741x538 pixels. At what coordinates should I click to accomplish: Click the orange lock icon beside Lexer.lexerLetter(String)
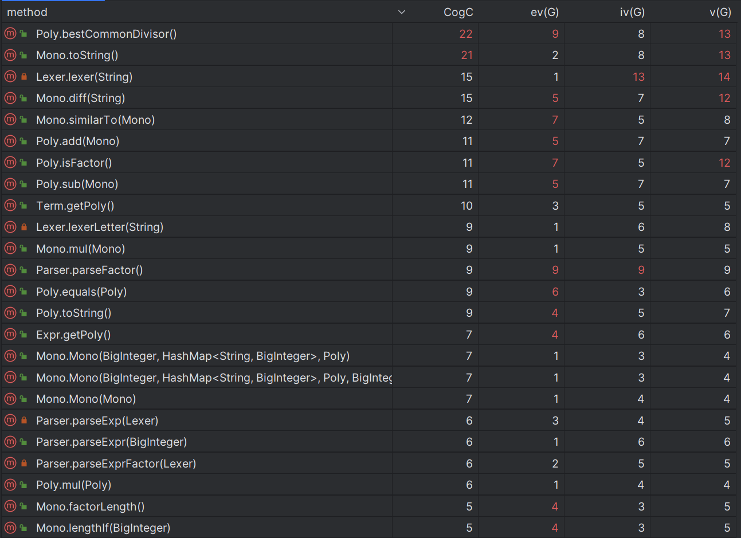coord(24,227)
